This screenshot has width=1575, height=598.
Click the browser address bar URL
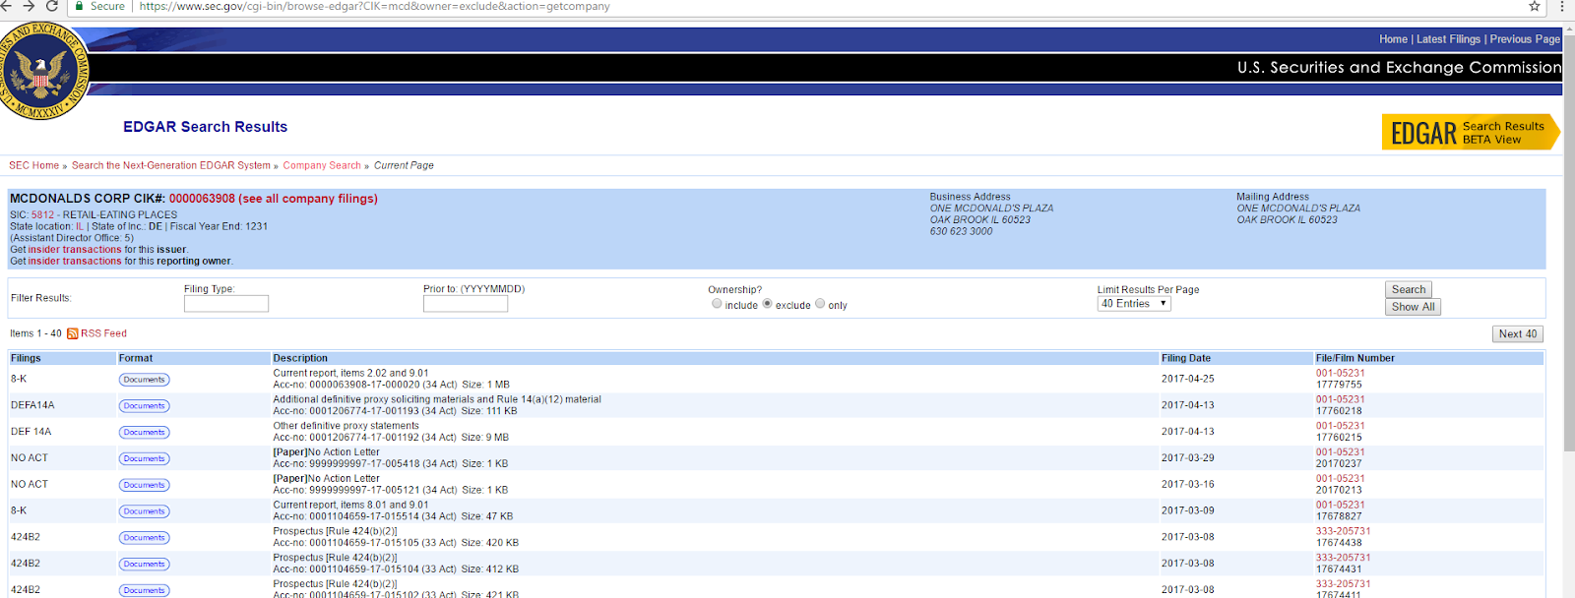[374, 6]
